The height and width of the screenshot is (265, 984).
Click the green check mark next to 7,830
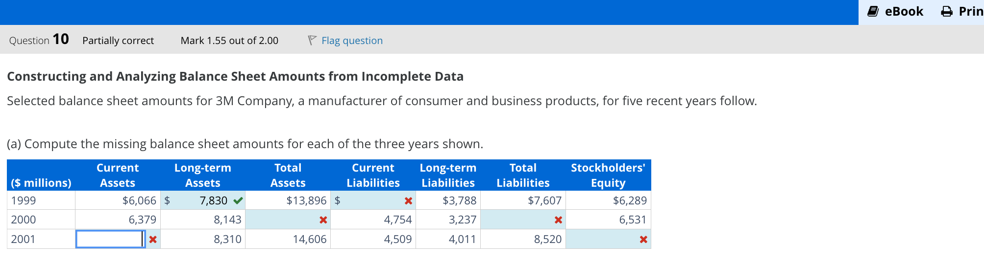tap(238, 200)
